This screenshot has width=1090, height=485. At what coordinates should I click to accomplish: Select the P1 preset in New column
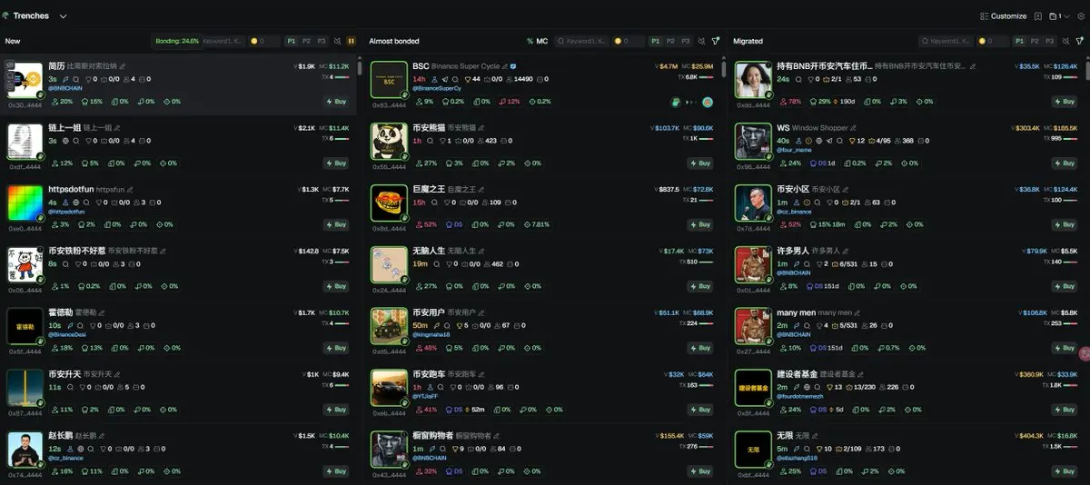pyautogui.click(x=292, y=41)
